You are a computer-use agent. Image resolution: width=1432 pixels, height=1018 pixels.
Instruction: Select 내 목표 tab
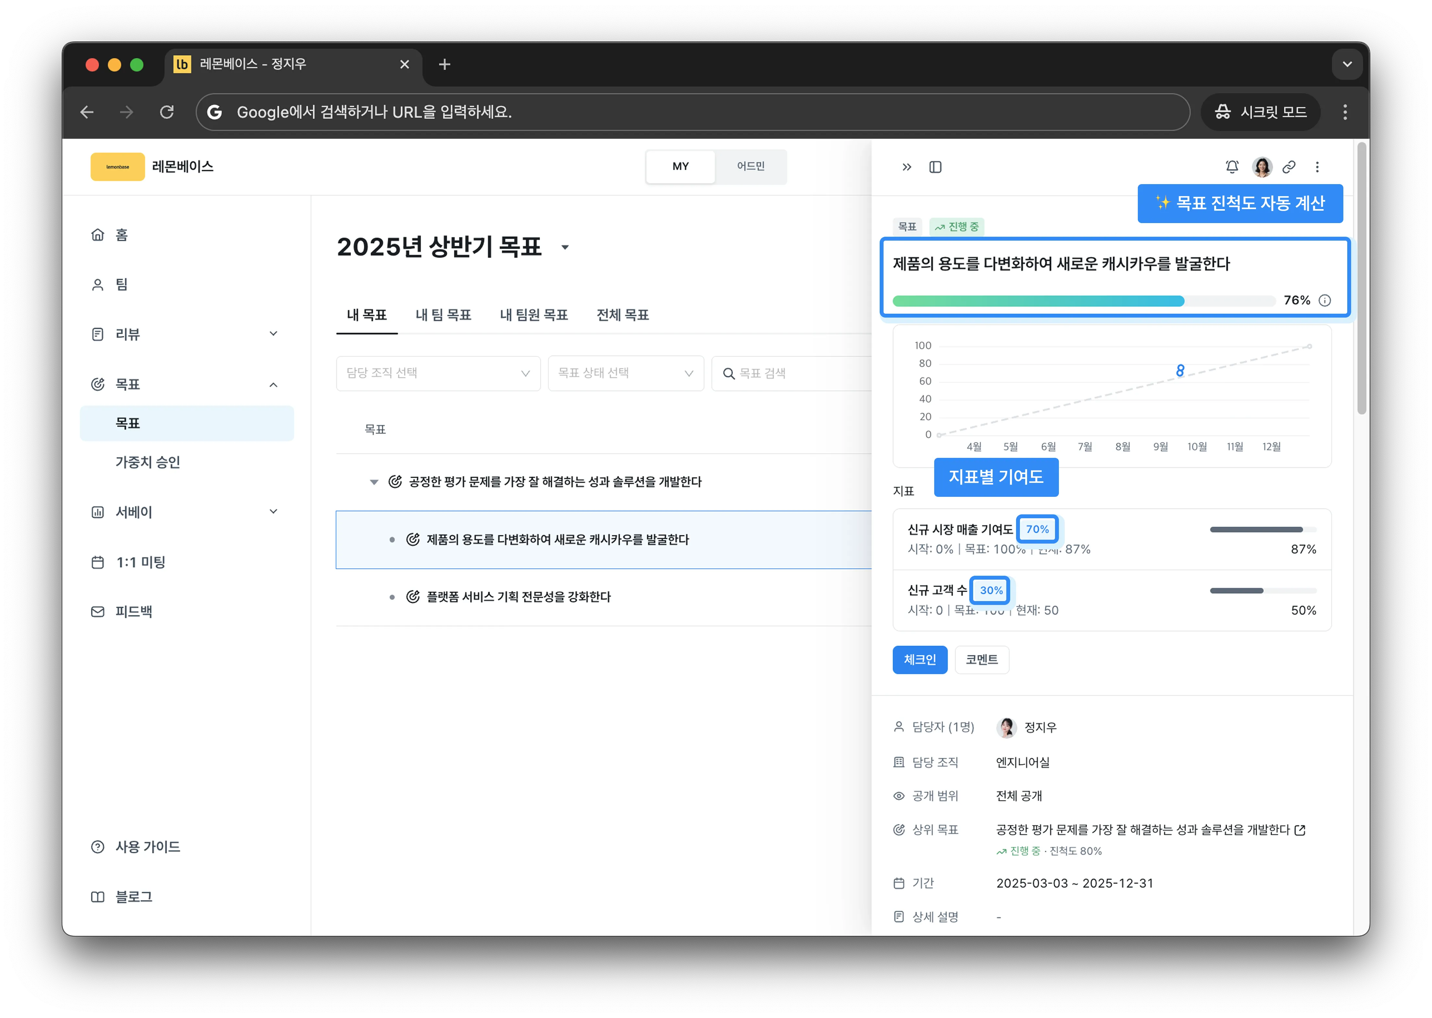(x=367, y=315)
